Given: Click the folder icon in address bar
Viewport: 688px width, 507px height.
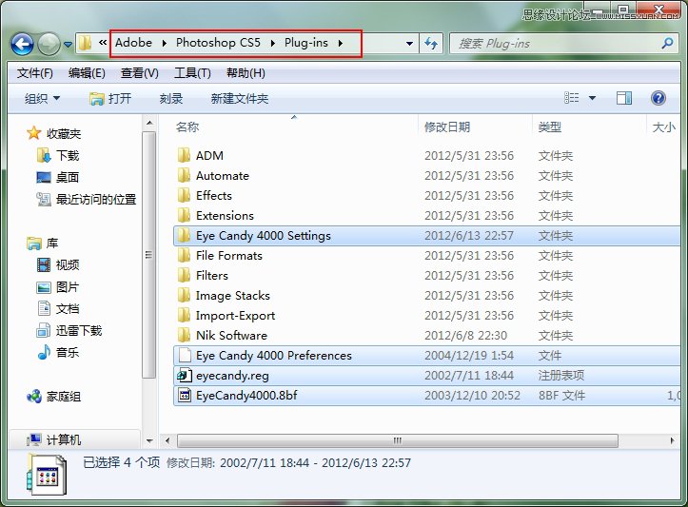Looking at the screenshot, I should (86, 43).
